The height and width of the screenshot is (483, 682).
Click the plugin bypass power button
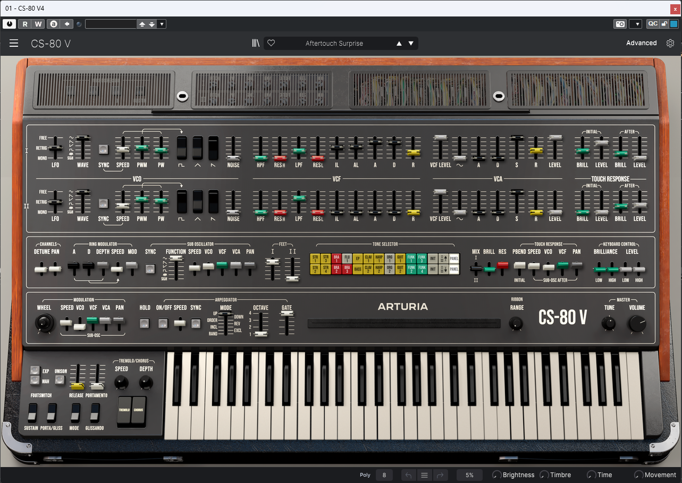point(10,24)
